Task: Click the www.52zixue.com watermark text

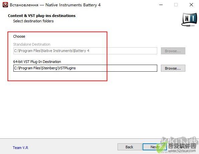Action: click(x=182, y=151)
